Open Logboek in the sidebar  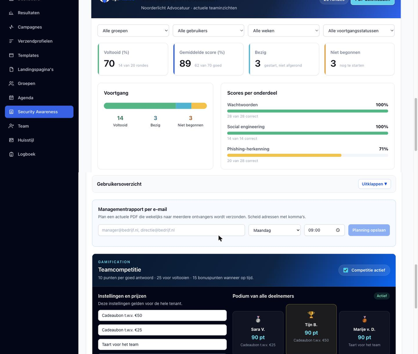coord(39,154)
